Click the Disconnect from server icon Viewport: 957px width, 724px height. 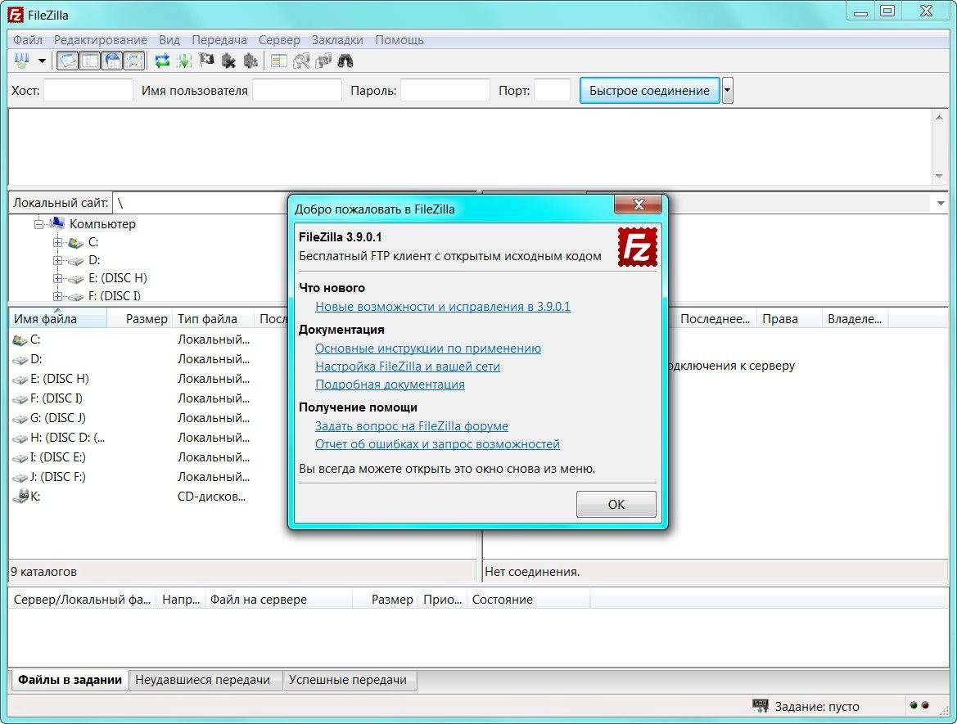[x=228, y=61]
